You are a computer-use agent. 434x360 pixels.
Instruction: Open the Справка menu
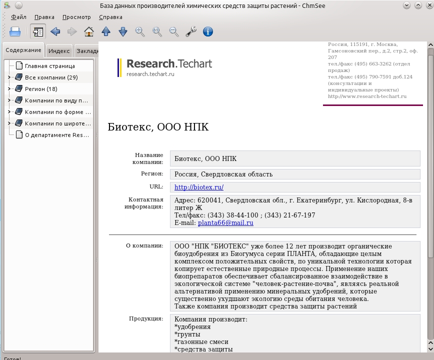(x=110, y=17)
